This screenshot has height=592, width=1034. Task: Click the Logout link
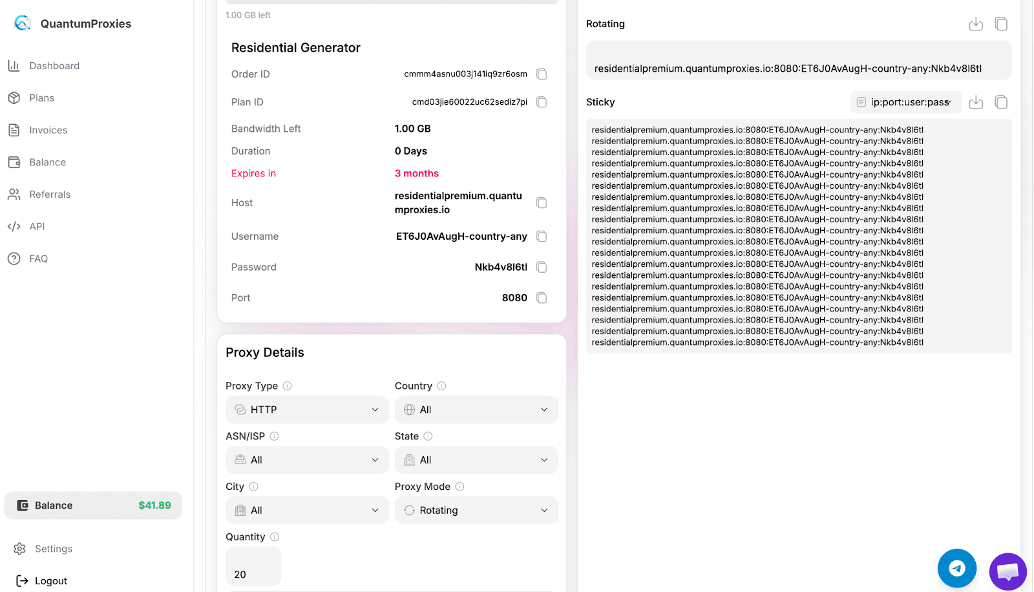tap(50, 581)
